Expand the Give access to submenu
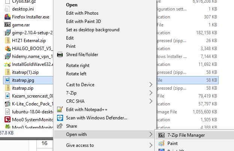This screenshot has width=234, height=151. pos(151,145)
